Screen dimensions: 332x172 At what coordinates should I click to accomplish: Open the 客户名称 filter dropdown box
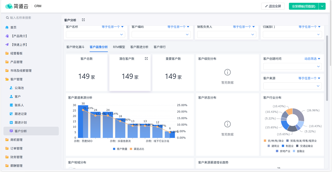pyautogui.click(x=95, y=35)
